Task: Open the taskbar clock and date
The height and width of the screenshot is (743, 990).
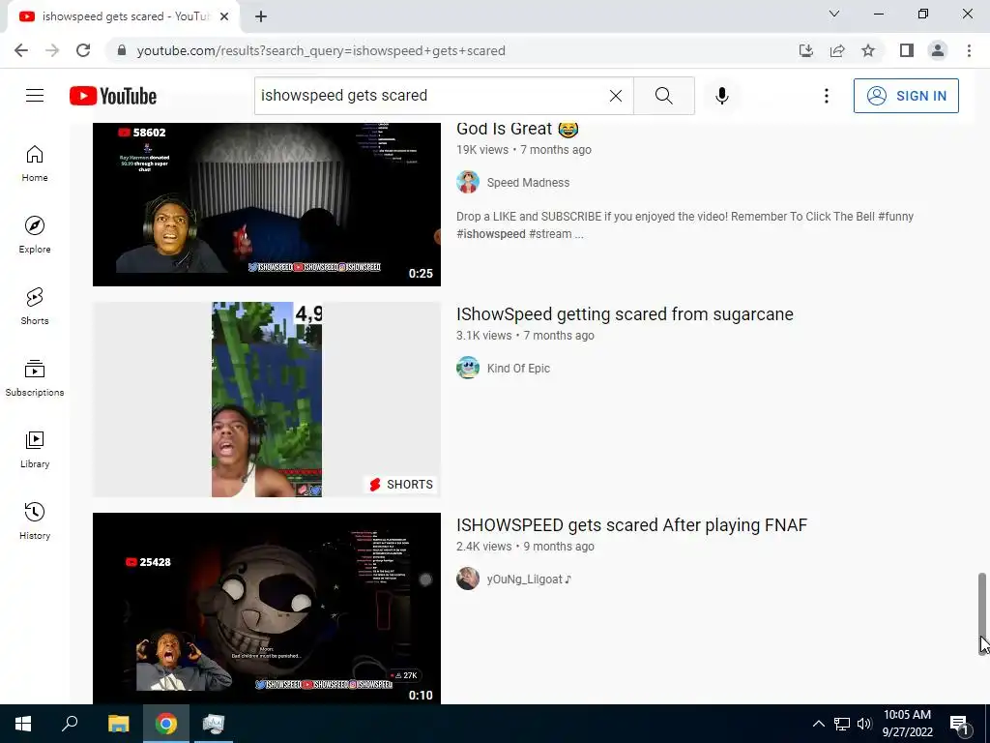Action: [x=907, y=724]
